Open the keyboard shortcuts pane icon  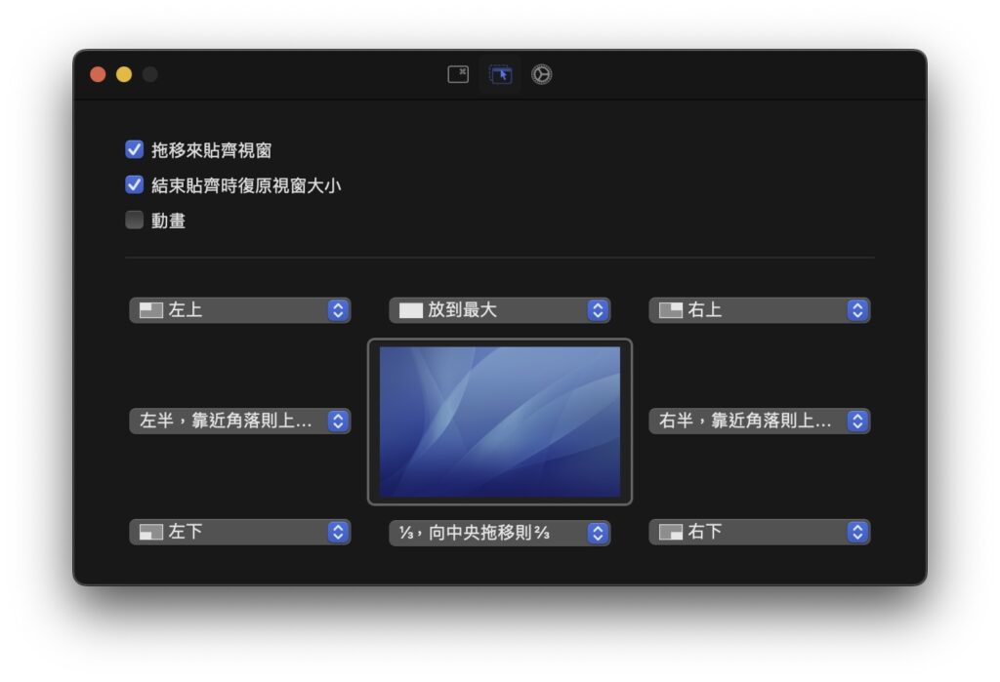(x=458, y=74)
